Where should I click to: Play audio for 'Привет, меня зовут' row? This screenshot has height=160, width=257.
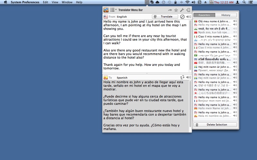coord(235,70)
